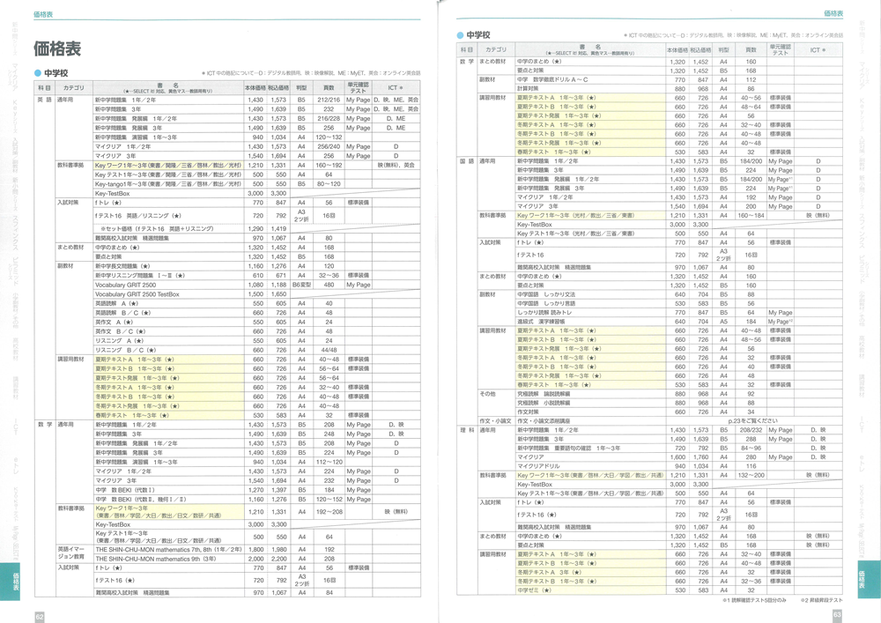Click the リスニング B/C (★) row title
Image resolution: width=881 pixels, height=623 pixels.
tap(125, 350)
